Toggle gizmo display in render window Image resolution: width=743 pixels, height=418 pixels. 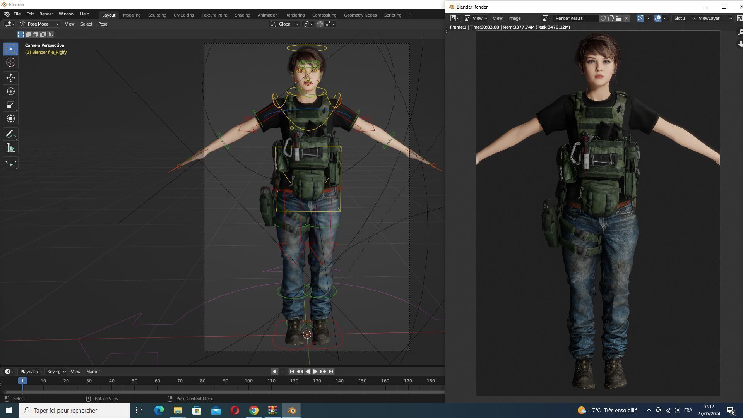pos(640,18)
